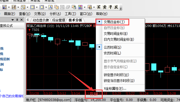Viewport: 180px width, 102px height.
Task: Click the 反 (reverse position) toolbar button
Action: [x=116, y=7]
